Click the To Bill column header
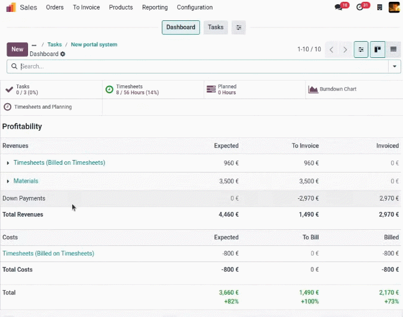The width and height of the screenshot is (403, 317). tap(310, 237)
